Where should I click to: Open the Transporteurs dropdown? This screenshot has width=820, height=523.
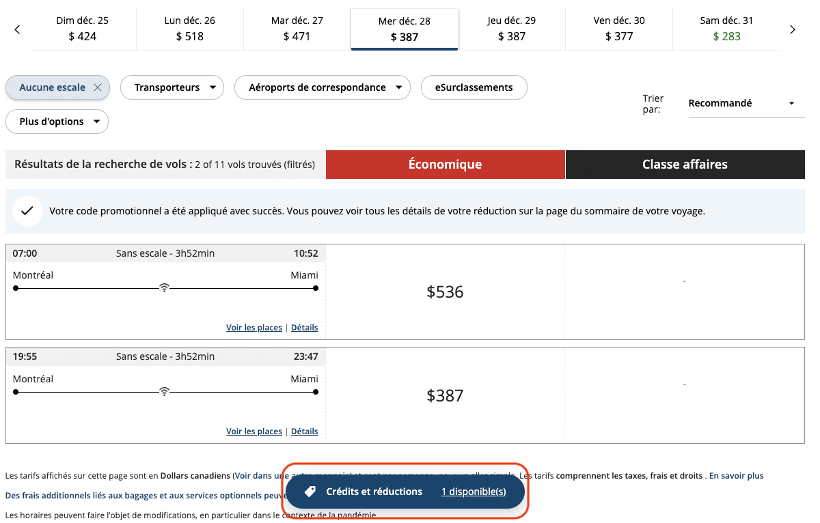coord(172,87)
